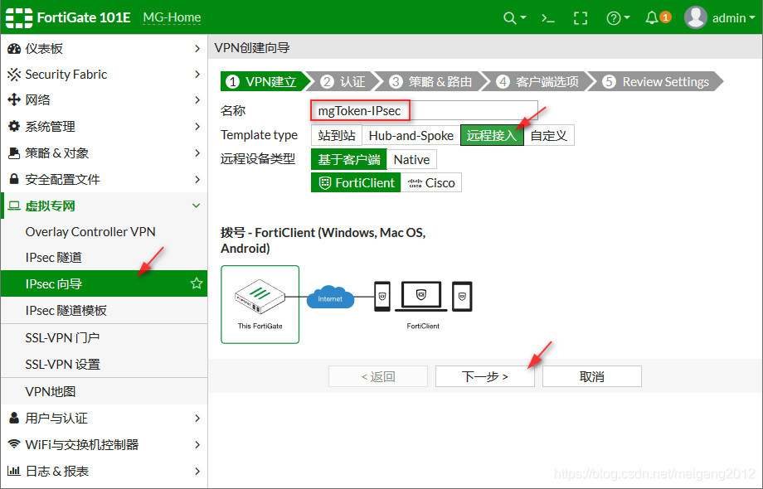Click the admin user avatar
The image size is (763, 489).
tap(695, 17)
